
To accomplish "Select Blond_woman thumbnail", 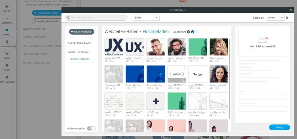I will [x=219, y=47].
